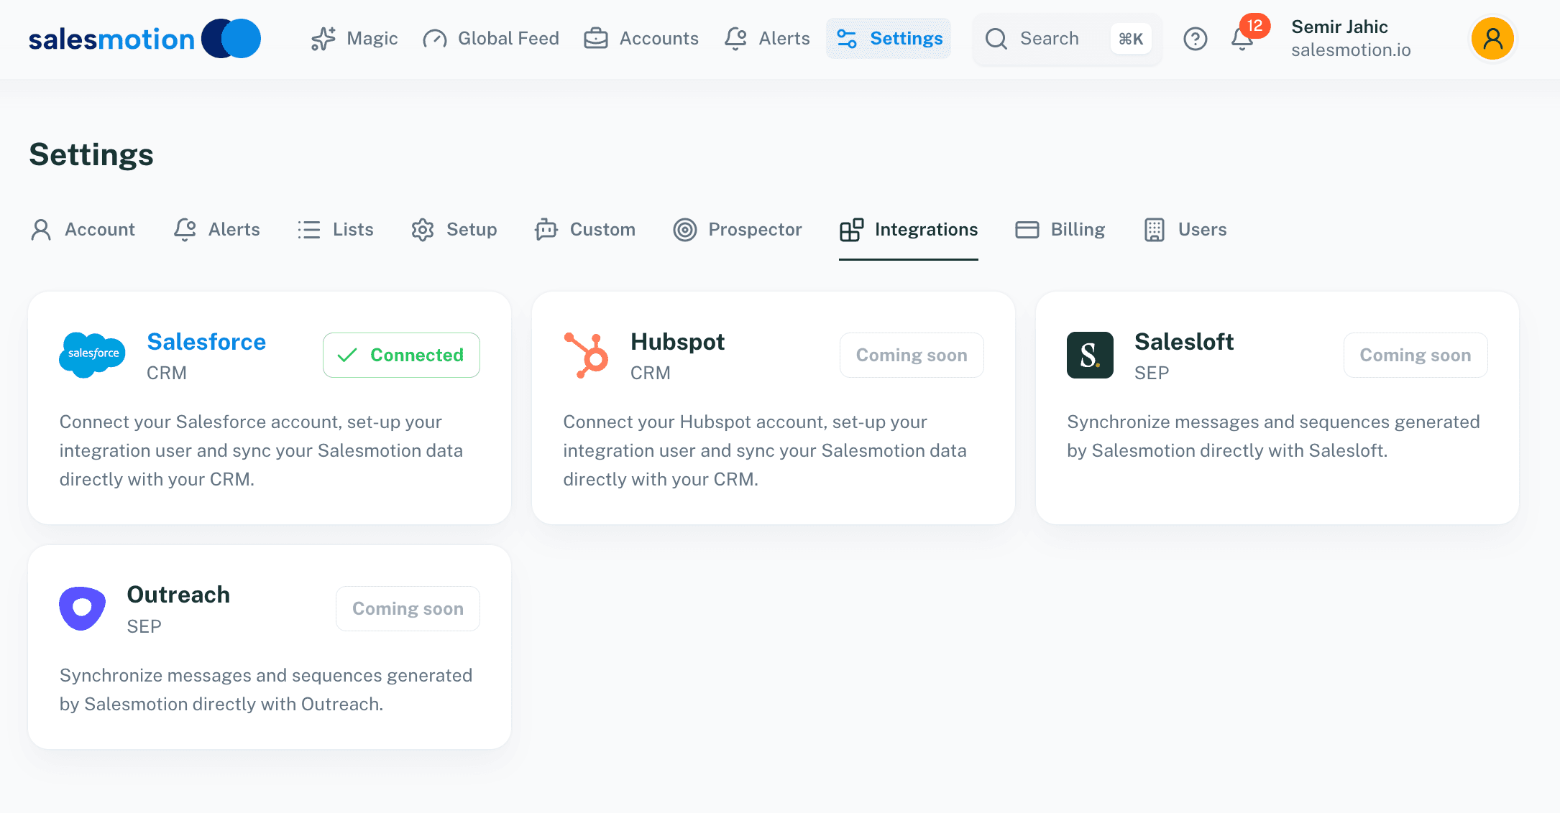Open Alerts in top navigation
1560x813 pixels.
(766, 39)
